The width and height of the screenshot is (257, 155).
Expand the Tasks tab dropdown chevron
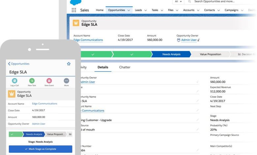[x=162, y=10]
